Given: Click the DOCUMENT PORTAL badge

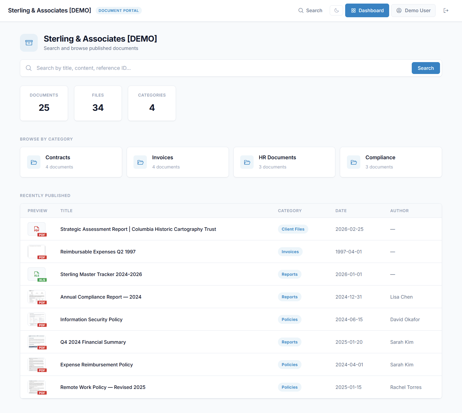Looking at the screenshot, I should [119, 10].
